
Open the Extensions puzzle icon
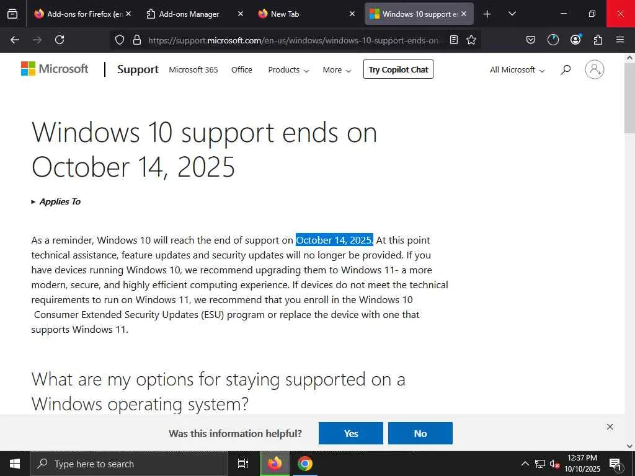pyautogui.click(x=598, y=40)
